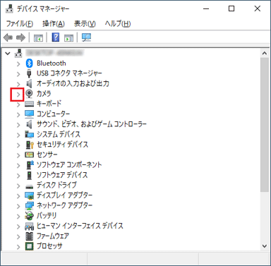This screenshot has width=271, height=266.
Task: Expand the Bluetooth category
Action: coord(18,64)
